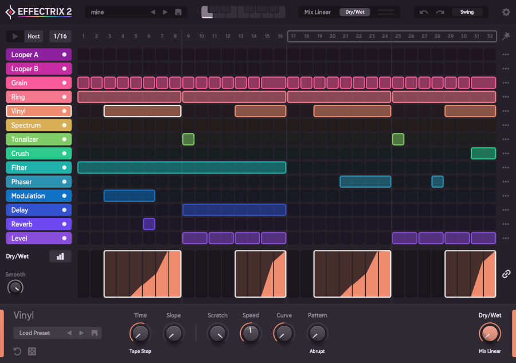Click the Swing button

[467, 11]
